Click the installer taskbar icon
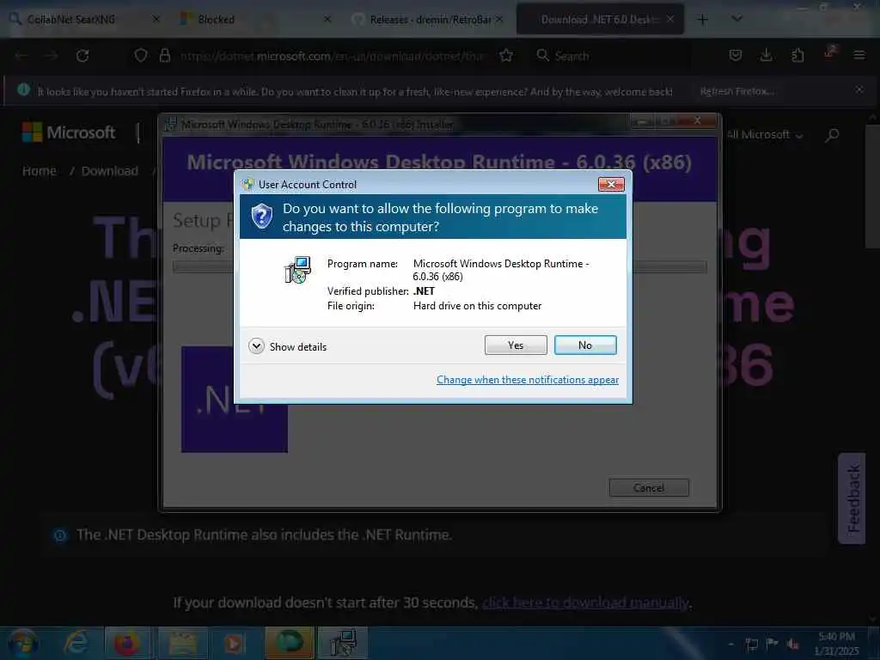 [x=343, y=643]
